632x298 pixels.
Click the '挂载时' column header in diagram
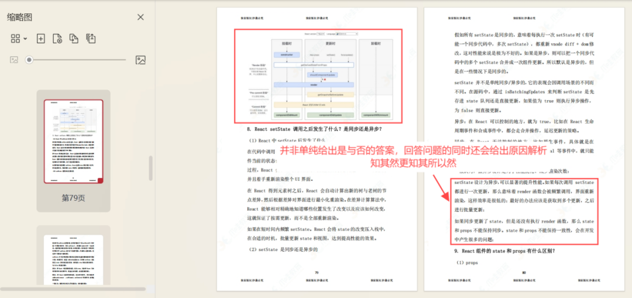click(286, 43)
